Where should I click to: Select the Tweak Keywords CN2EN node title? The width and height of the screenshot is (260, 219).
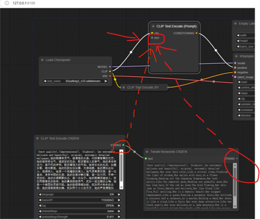(169, 152)
